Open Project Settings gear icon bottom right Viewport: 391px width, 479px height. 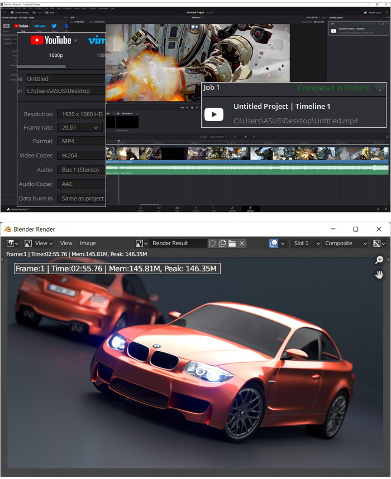(386, 209)
